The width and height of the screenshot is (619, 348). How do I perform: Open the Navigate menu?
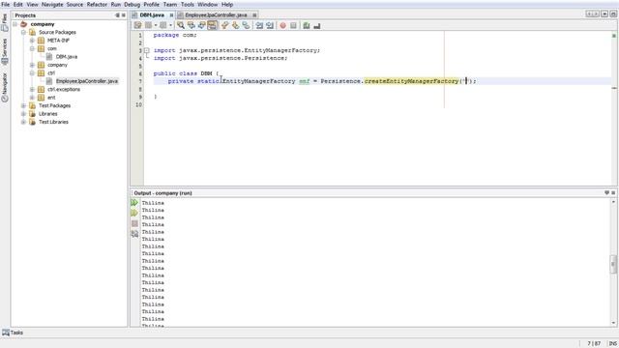click(52, 4)
